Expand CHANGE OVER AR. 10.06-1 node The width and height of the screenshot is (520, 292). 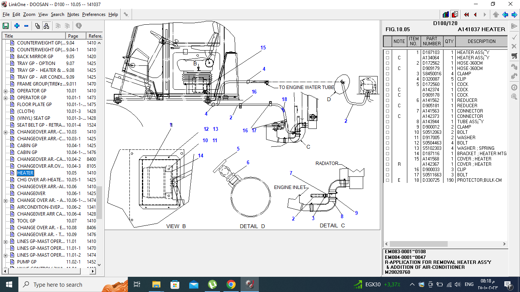coord(5,200)
